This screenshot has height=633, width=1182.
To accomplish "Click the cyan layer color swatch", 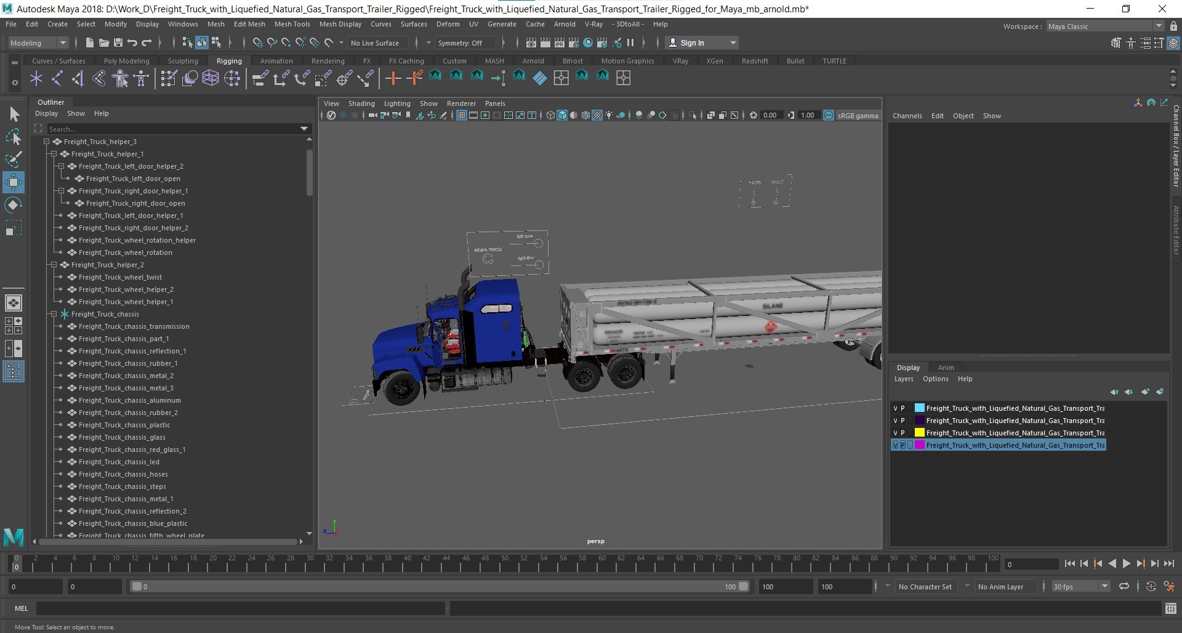I will [919, 408].
